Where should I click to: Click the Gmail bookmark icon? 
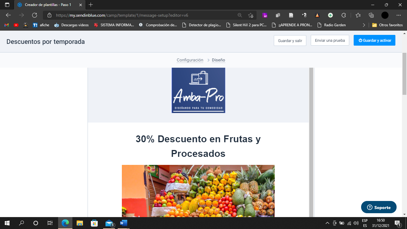click(x=7, y=25)
